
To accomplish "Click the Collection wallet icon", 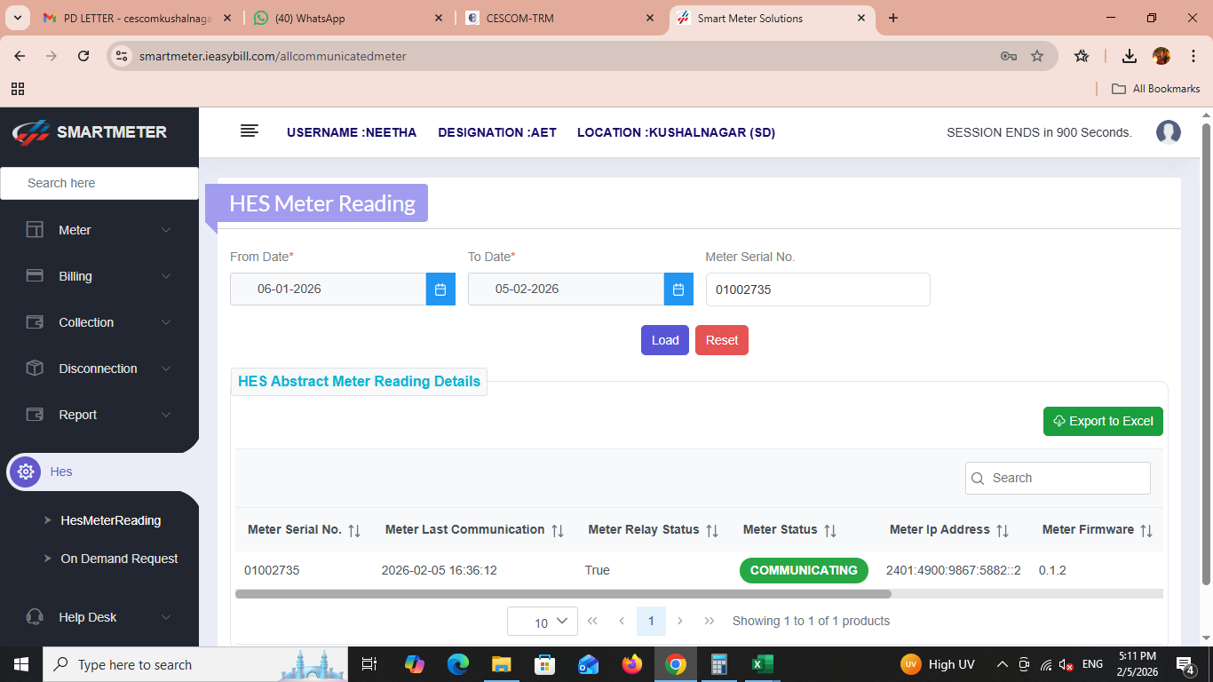I will point(35,322).
